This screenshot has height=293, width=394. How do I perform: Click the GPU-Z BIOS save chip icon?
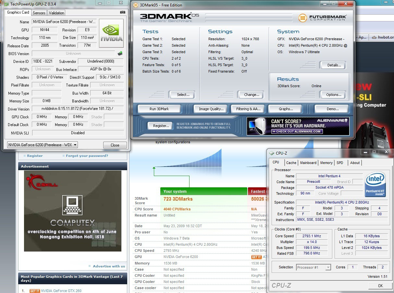click(120, 53)
